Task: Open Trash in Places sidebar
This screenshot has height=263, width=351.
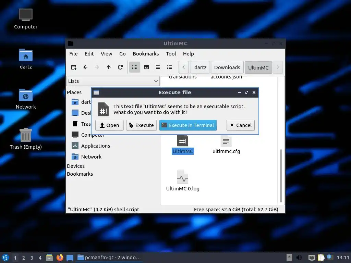Action: (81, 124)
